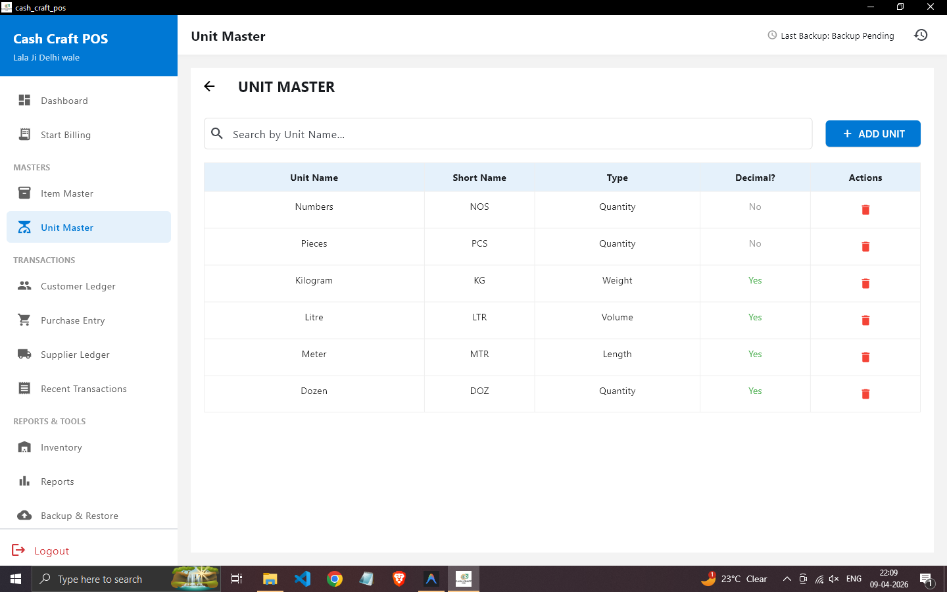Delete the Meter unit row
947x592 pixels.
point(865,357)
